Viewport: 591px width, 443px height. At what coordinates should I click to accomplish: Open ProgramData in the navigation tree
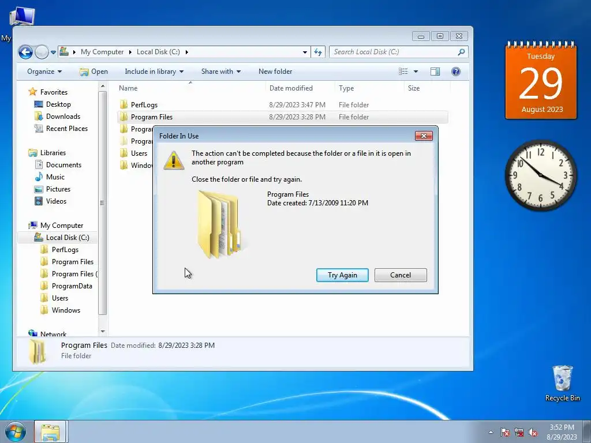72,286
